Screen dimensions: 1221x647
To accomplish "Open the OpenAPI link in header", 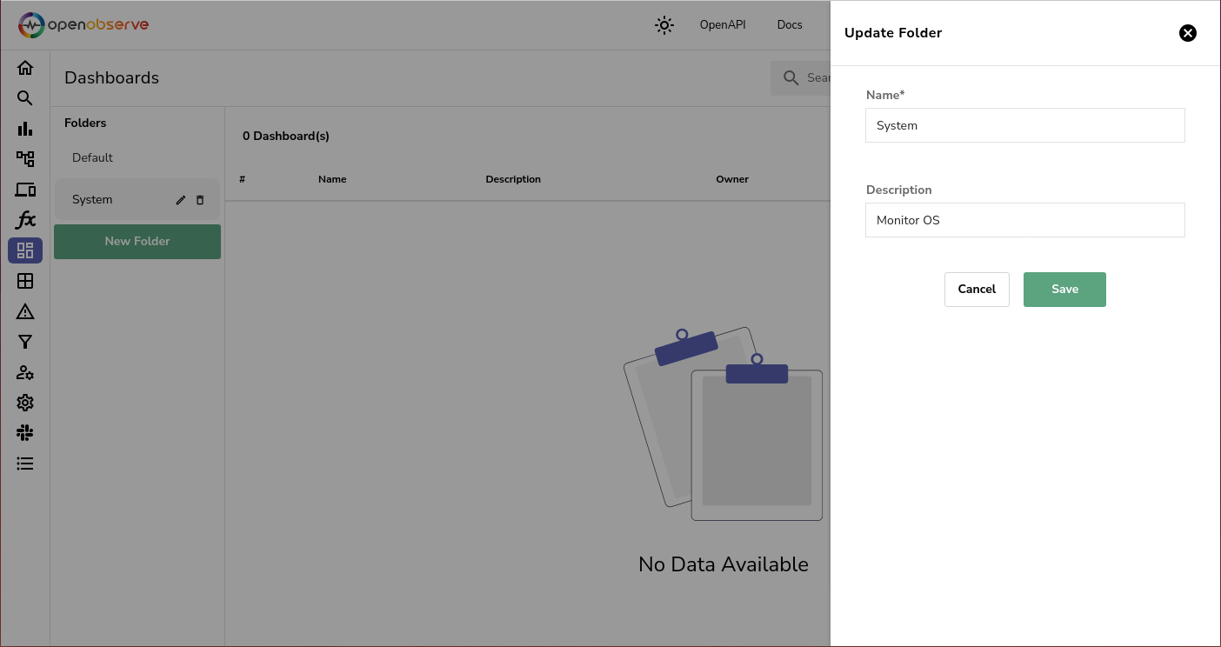I will (x=723, y=25).
